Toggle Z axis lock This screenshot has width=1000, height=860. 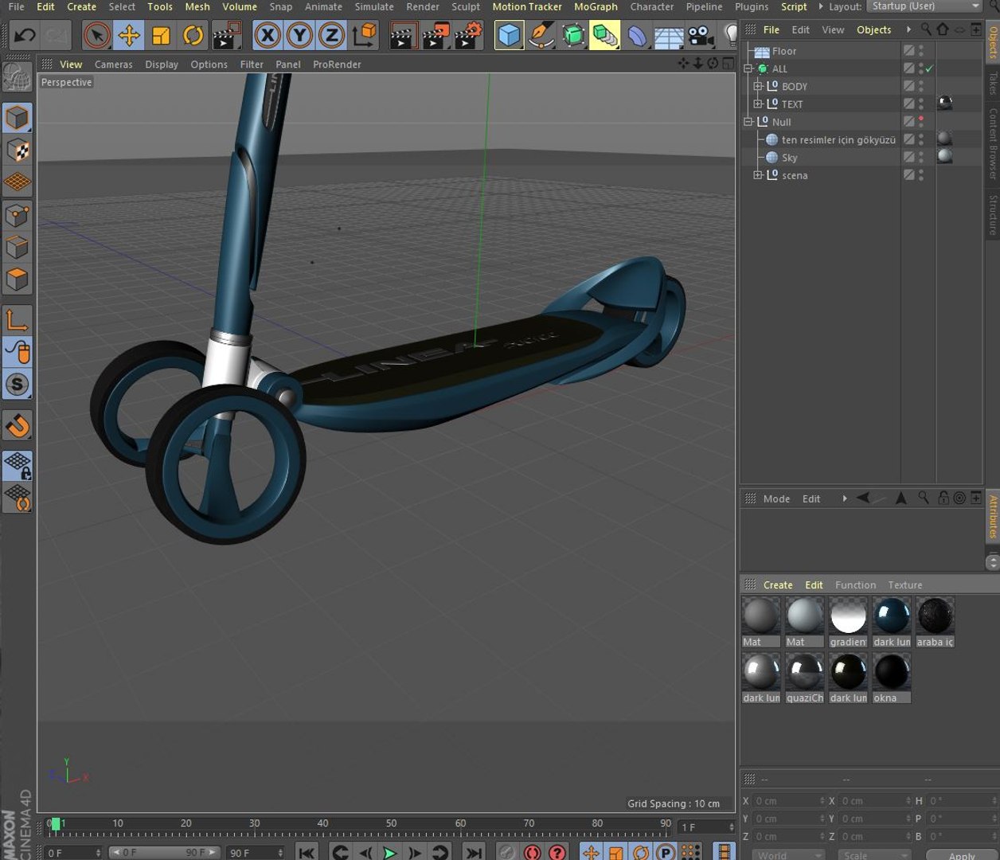[331, 35]
